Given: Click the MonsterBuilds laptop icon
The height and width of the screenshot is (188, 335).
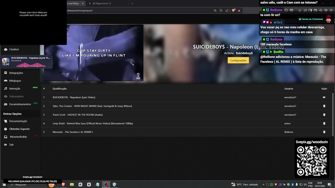Looking at the screenshot, I should point(5,137).
